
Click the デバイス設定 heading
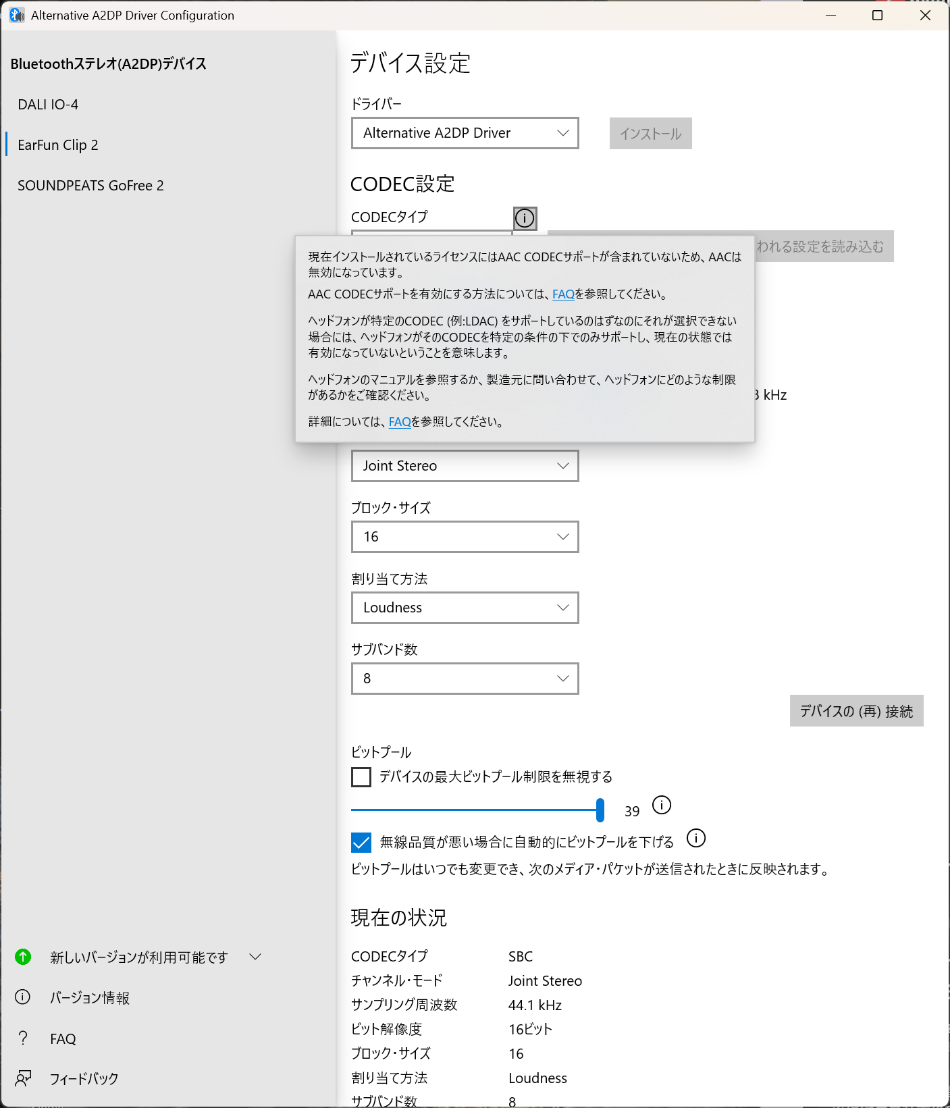click(x=411, y=63)
